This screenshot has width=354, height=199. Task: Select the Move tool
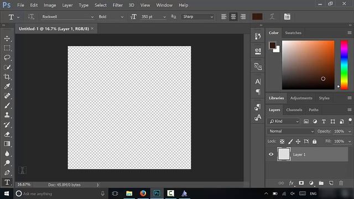[x=7, y=38]
